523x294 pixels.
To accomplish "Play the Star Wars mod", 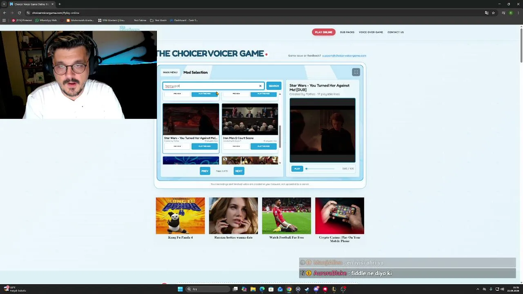I will pyautogui.click(x=205, y=146).
